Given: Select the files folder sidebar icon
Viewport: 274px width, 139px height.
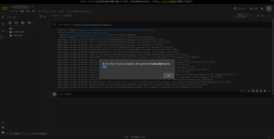Looking at the screenshot, I should click(3, 37).
